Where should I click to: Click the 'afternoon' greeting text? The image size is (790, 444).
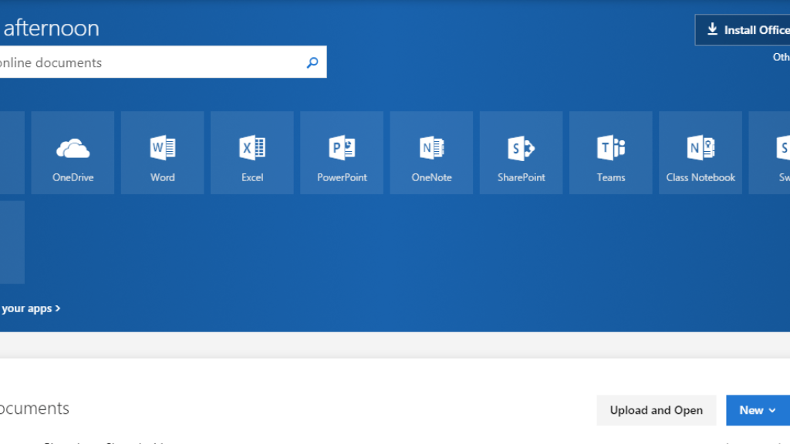(x=52, y=29)
